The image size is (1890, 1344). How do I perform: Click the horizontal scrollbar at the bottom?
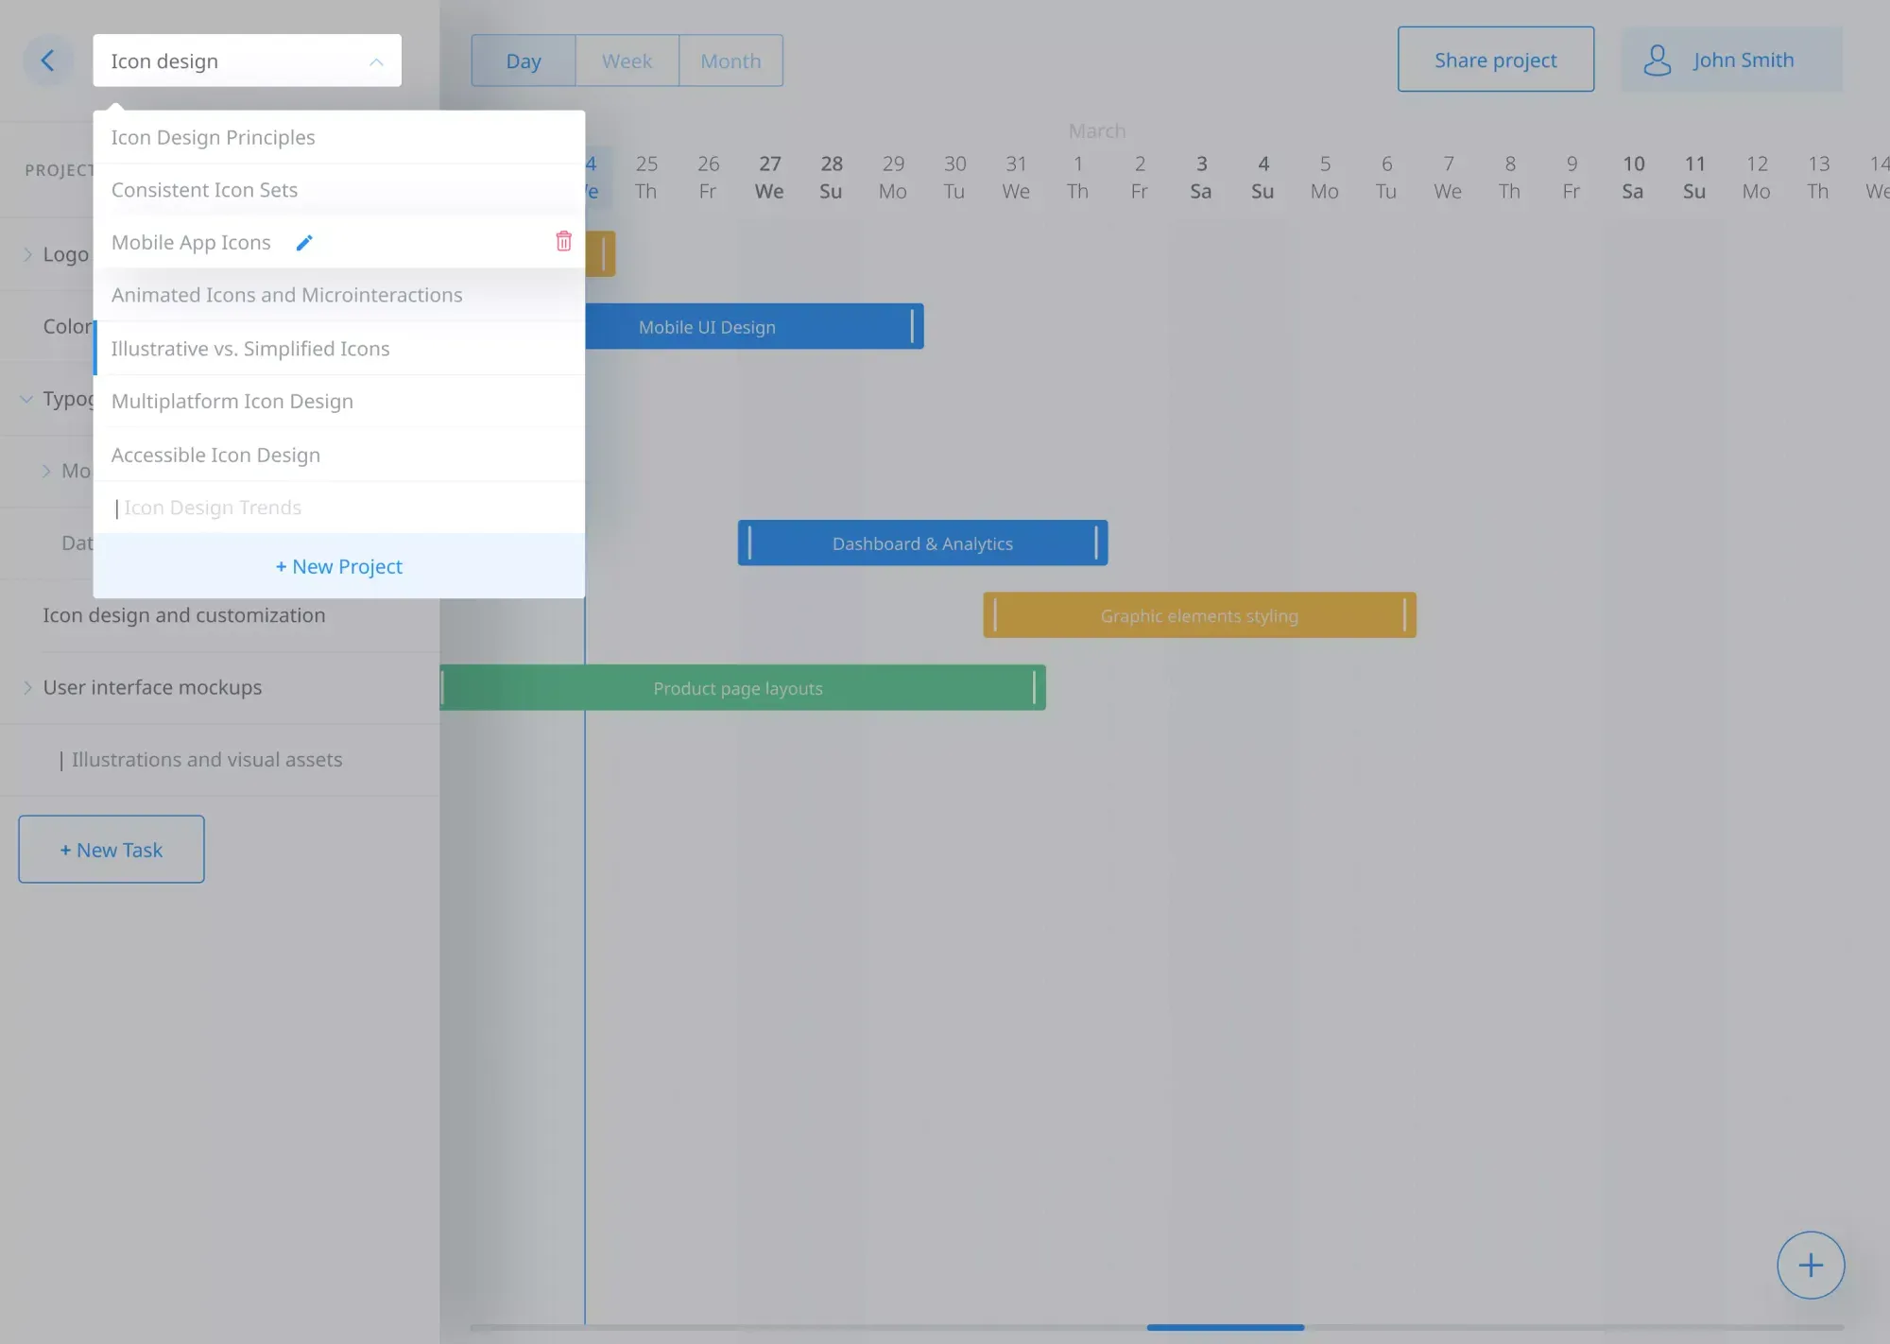[x=1226, y=1326]
